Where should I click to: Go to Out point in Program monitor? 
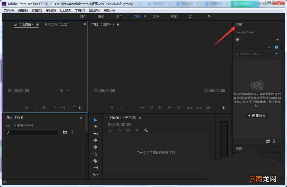178,107
